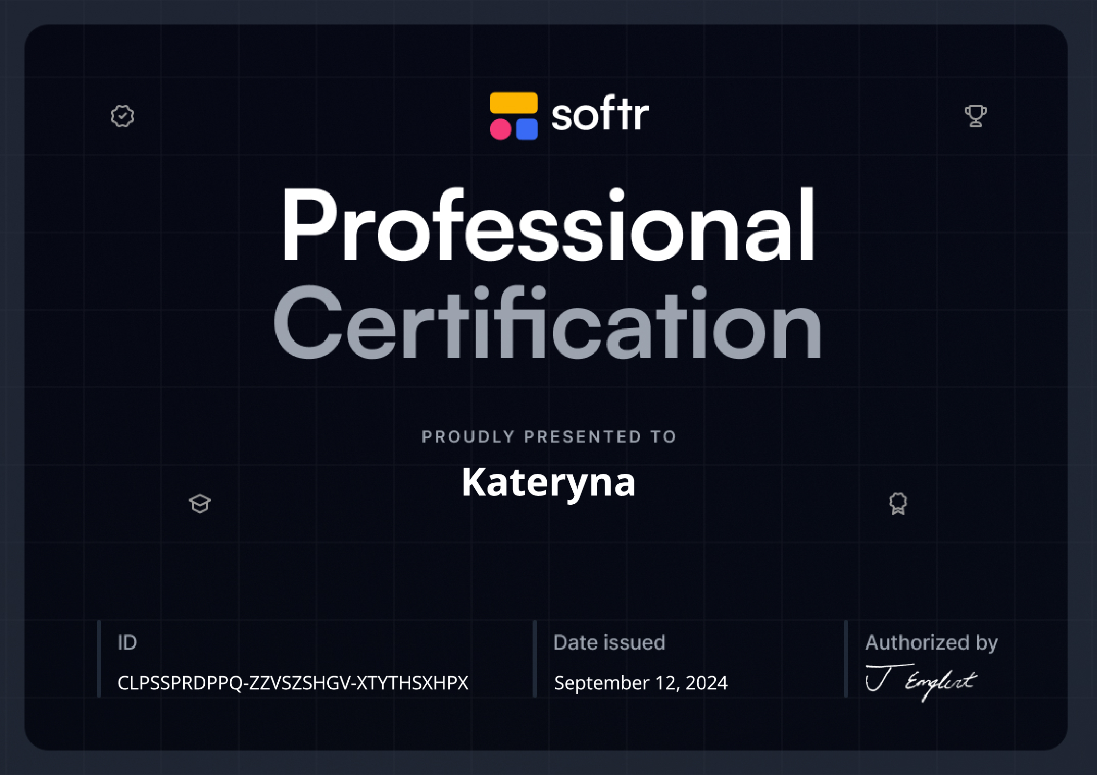Click the vertical bar beside ID
This screenshot has height=775, width=1097.
pos(99,658)
